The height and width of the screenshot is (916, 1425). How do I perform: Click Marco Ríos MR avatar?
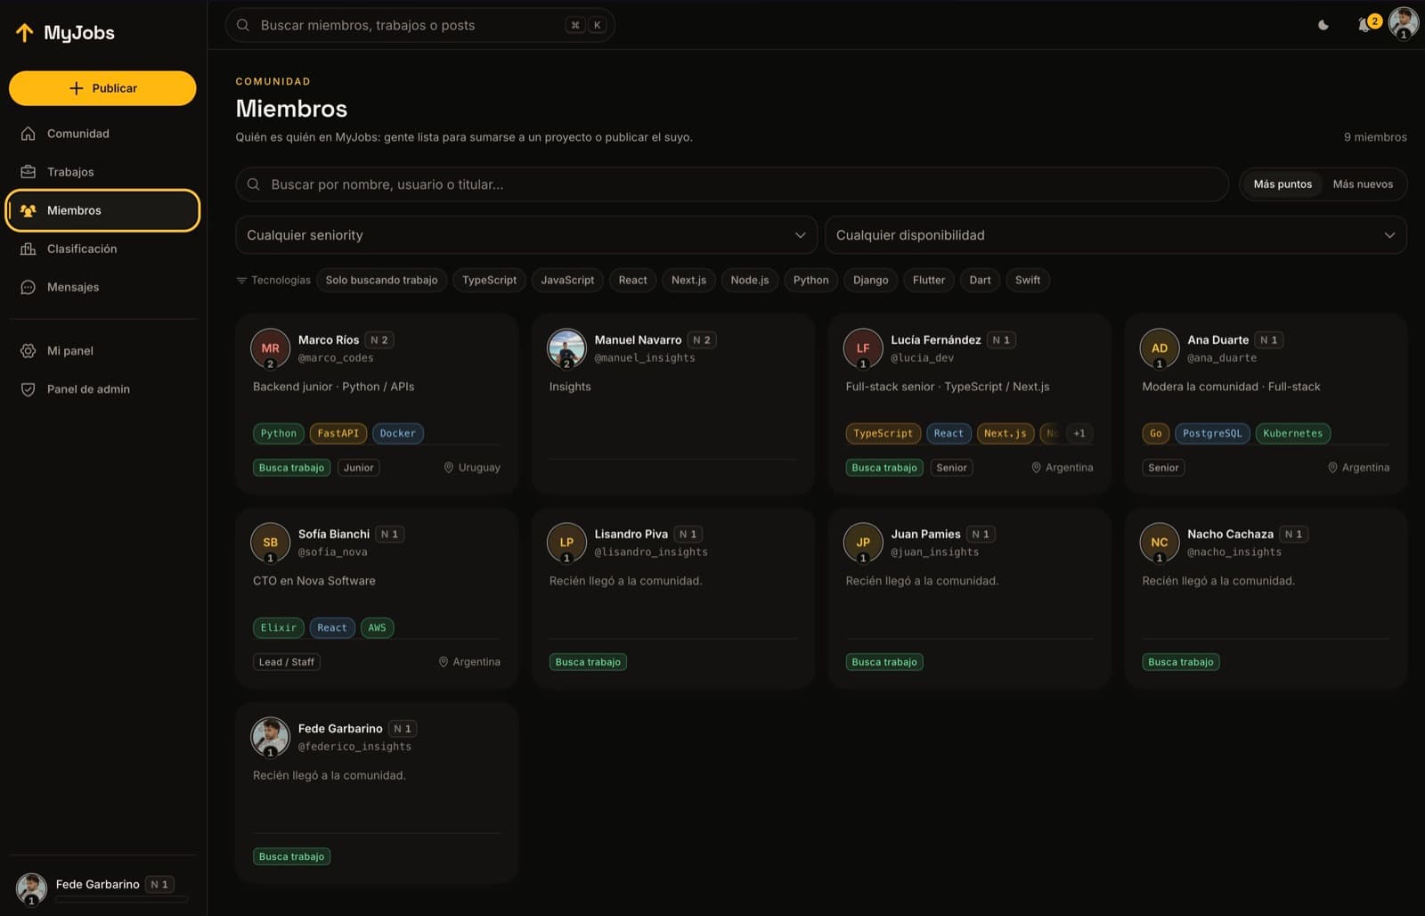[x=270, y=348]
